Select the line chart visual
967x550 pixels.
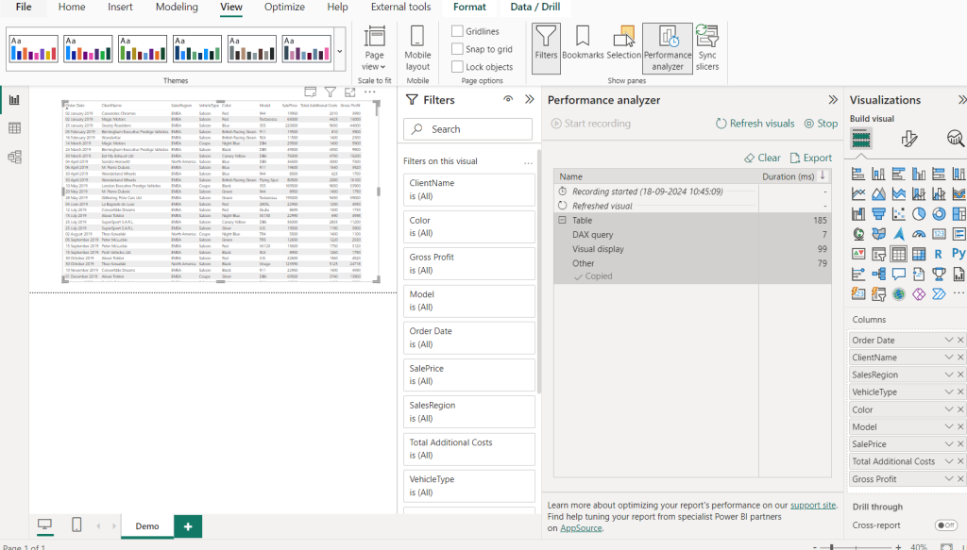click(x=857, y=194)
